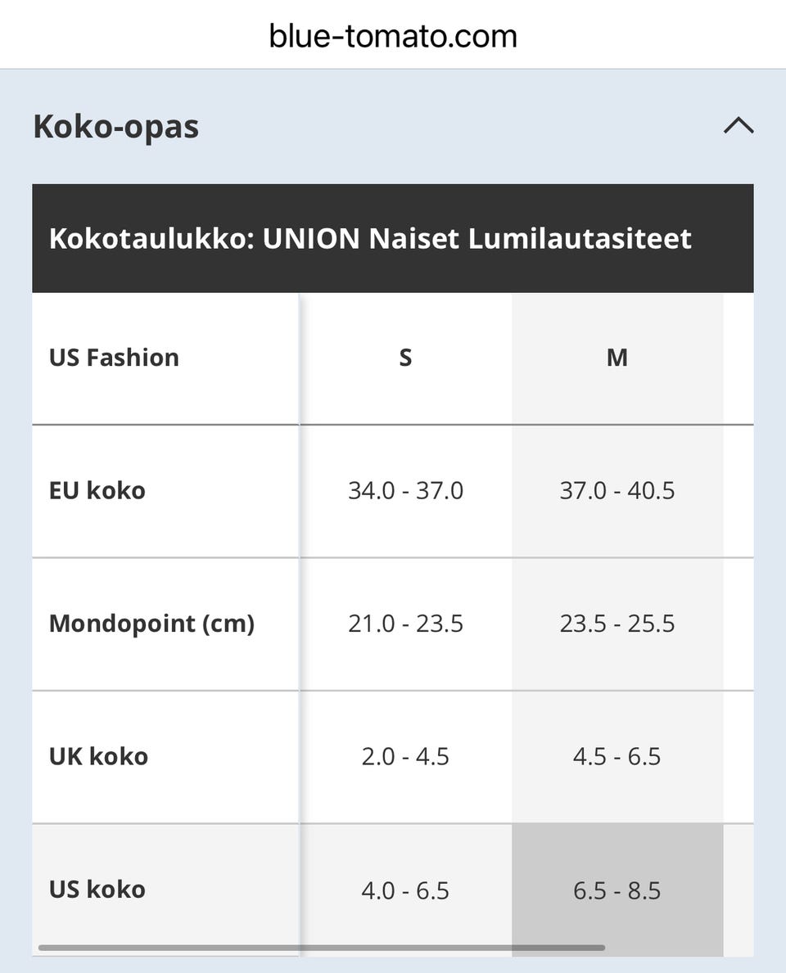Screen dimensions: 786x973
Task: Click the US koko row label
Action: pos(97,890)
